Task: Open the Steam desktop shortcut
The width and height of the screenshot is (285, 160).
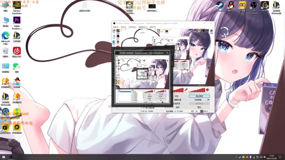Action: click(220, 6)
